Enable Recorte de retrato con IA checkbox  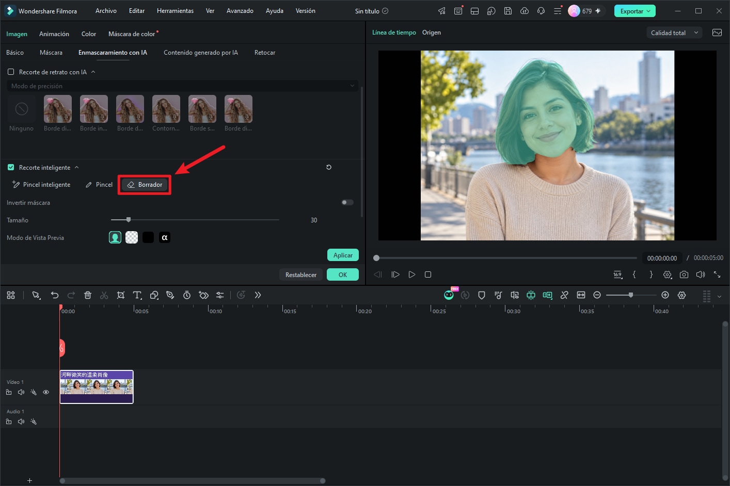tap(11, 72)
